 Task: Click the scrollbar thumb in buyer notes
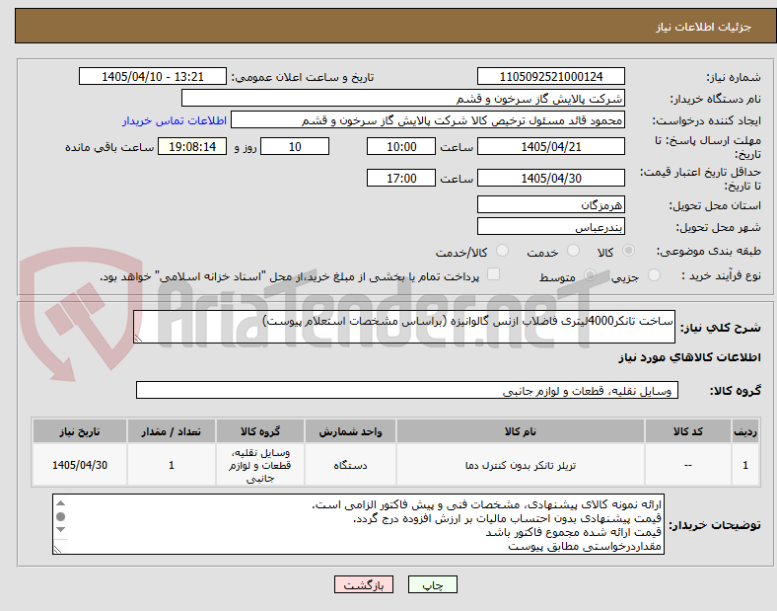[x=60, y=517]
